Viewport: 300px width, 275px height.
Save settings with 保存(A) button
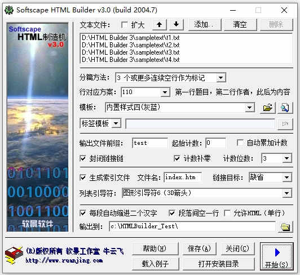[x=200, y=249]
